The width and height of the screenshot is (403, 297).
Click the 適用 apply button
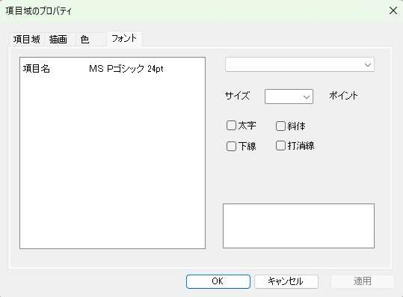click(362, 281)
